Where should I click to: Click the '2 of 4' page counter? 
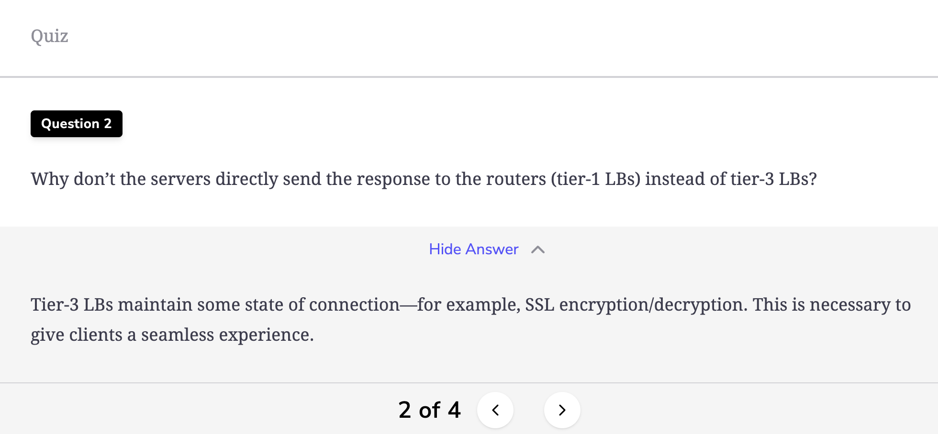pyautogui.click(x=429, y=410)
